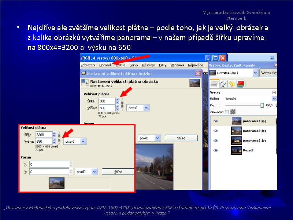This screenshot has width=293, height=220.
Task: Open the image selector dropdown panorama1.jpg-1
Action: coord(234,73)
